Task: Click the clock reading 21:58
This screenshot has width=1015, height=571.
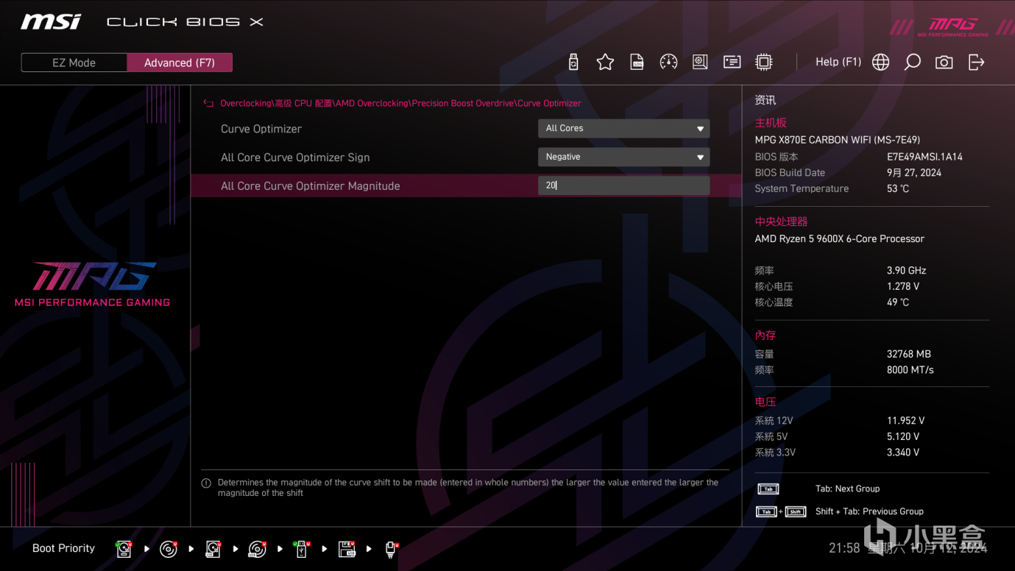Action: coord(844,548)
